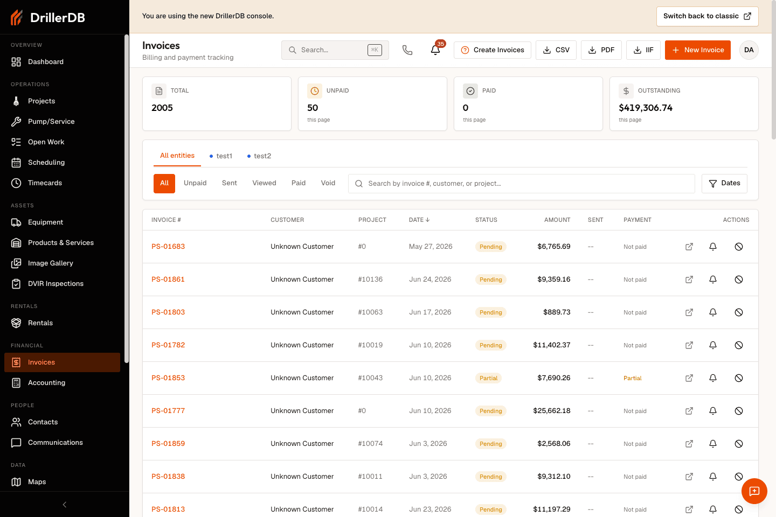Open external link icon for PS-01777
The image size is (776, 517).
tap(689, 411)
